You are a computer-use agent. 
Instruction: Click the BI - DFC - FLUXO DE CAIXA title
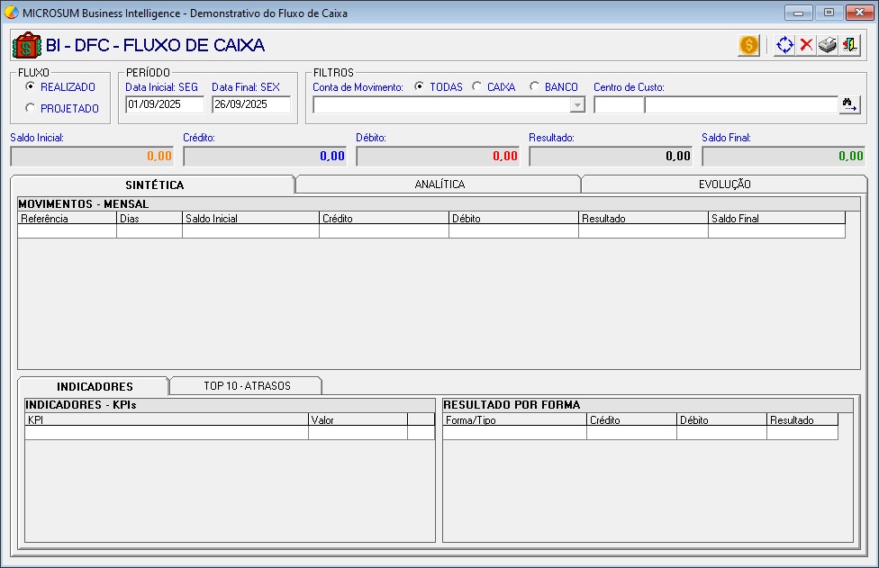click(155, 45)
